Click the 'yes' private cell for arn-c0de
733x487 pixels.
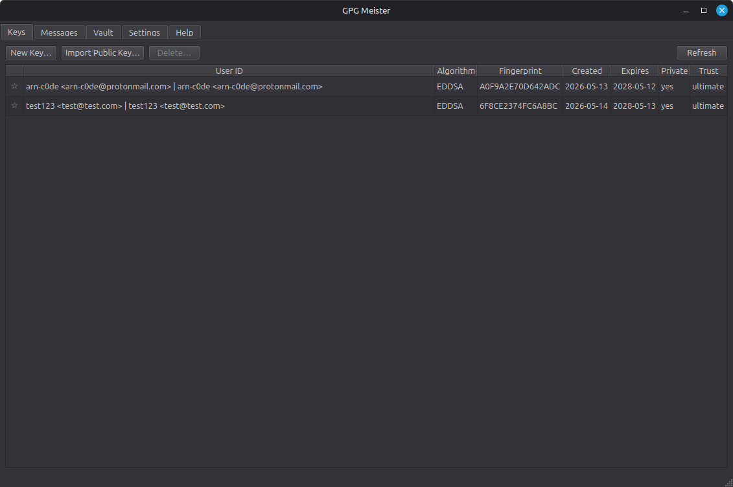(x=674, y=86)
